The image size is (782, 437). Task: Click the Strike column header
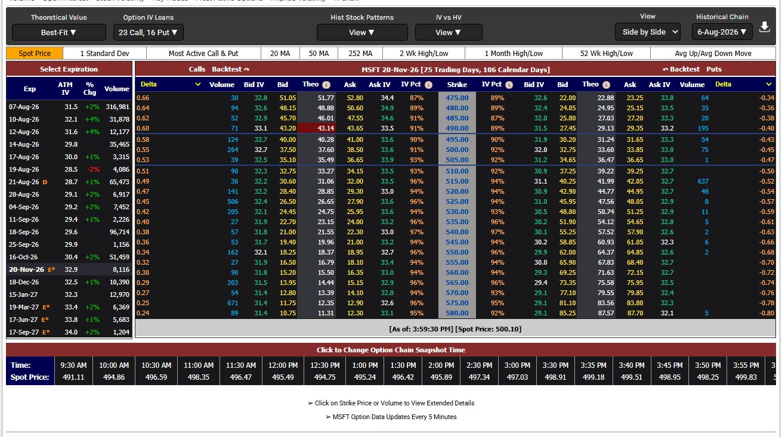pyautogui.click(x=457, y=85)
